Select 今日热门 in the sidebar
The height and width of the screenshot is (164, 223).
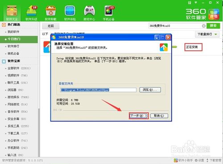click(19, 39)
